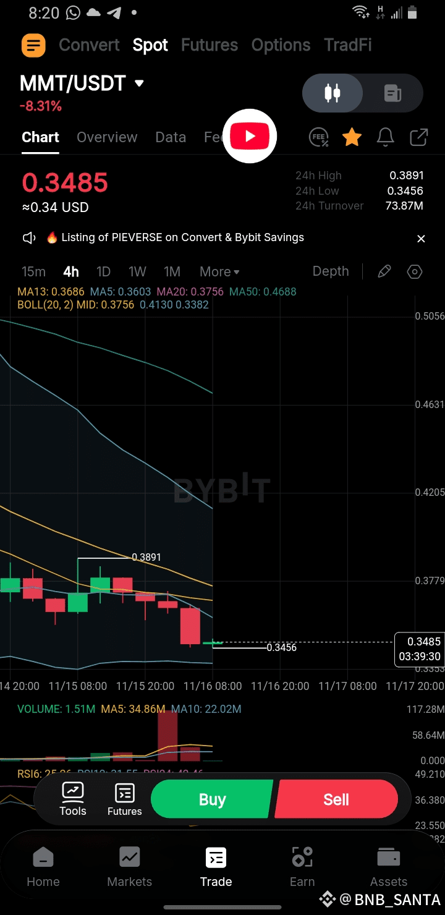The image size is (445, 915).
Task: Switch to the Chart tab
Action: (41, 137)
